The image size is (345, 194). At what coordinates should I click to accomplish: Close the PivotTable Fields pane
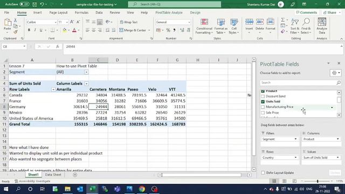(339, 64)
